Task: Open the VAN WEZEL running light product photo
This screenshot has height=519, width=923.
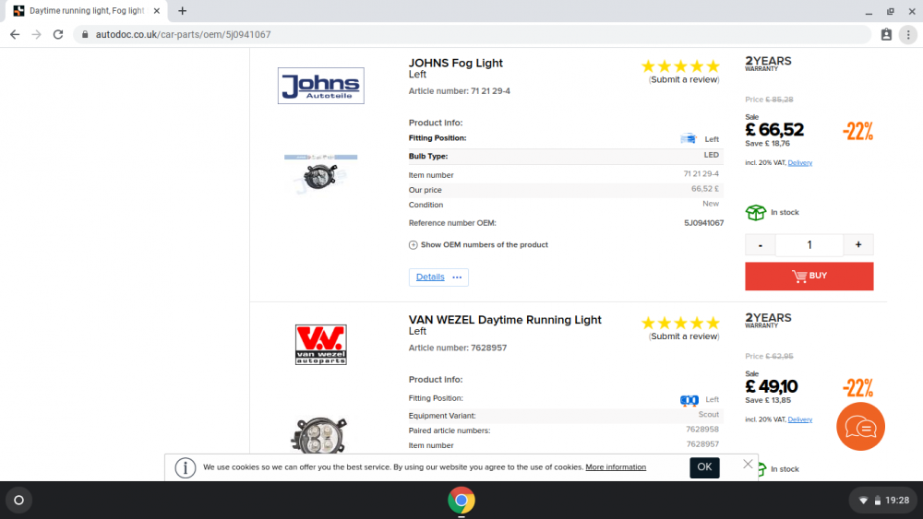Action: 319,435
